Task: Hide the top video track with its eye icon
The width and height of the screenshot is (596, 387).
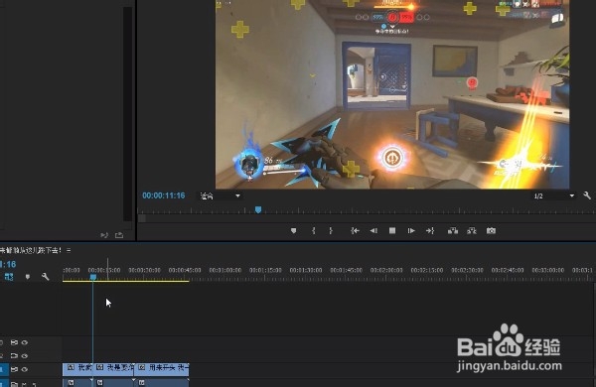Action: tap(25, 342)
